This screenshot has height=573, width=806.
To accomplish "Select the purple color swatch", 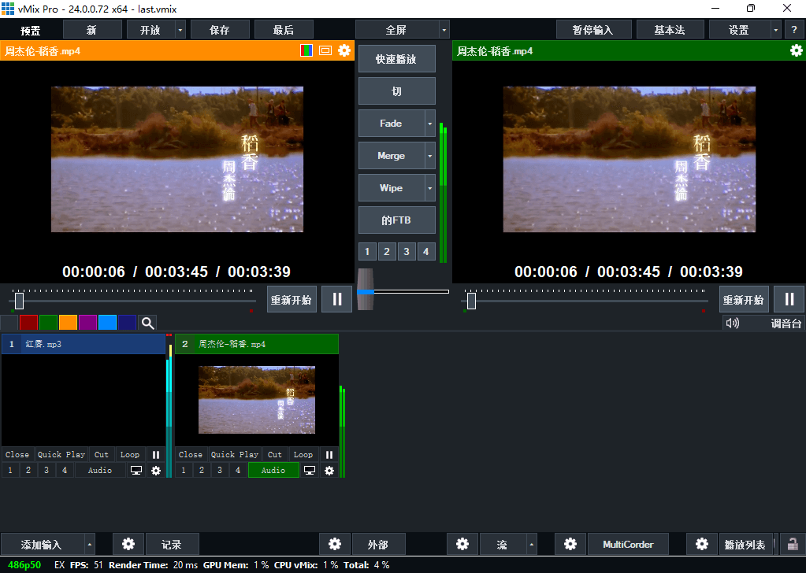I will click(87, 323).
